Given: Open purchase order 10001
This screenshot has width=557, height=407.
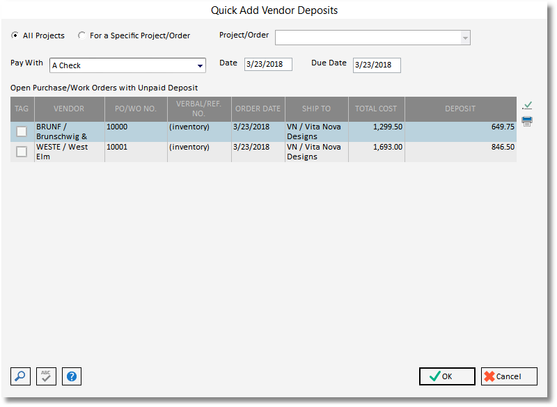Looking at the screenshot, I should point(116,147).
